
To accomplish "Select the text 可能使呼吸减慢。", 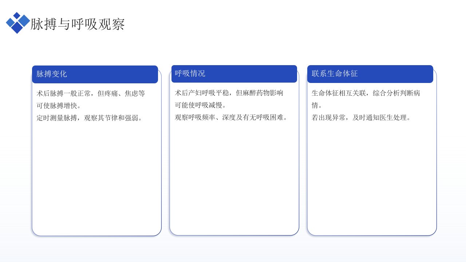I will tap(201, 105).
